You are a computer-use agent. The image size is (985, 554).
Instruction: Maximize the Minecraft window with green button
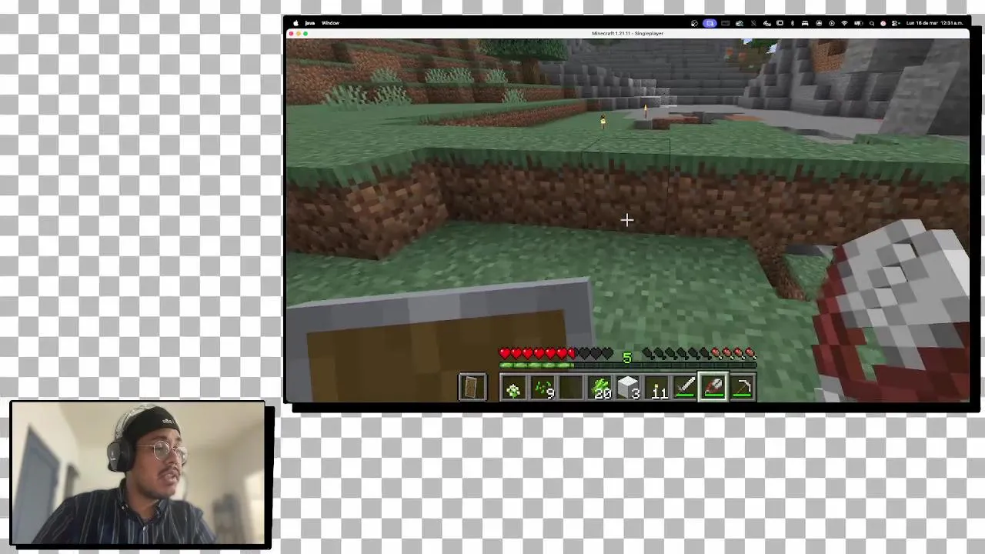click(x=306, y=33)
